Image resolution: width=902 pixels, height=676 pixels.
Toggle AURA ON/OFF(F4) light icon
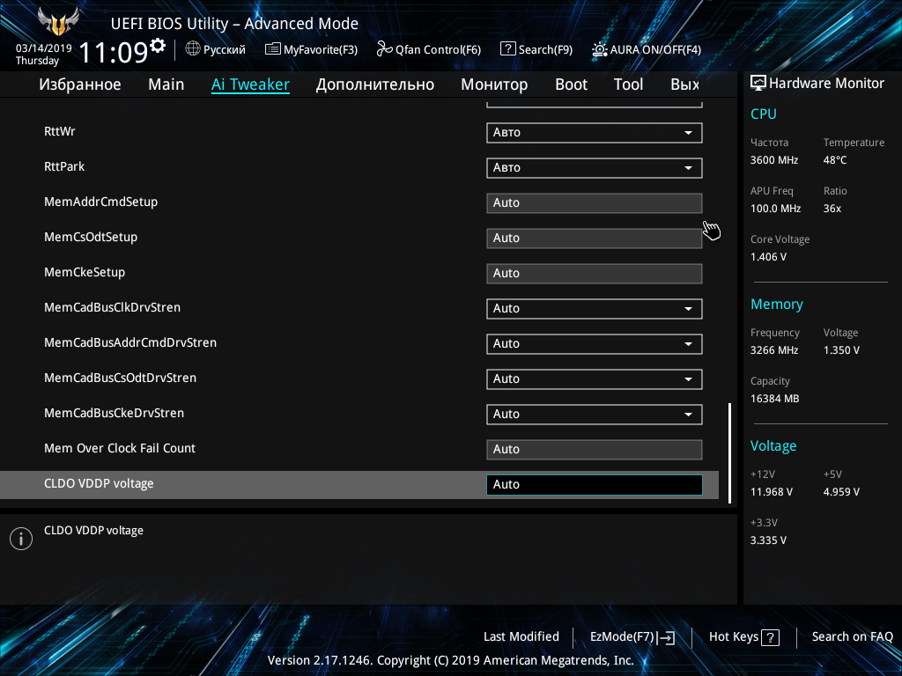599,49
